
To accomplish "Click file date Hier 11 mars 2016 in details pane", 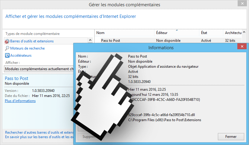I will tap(51, 96).
